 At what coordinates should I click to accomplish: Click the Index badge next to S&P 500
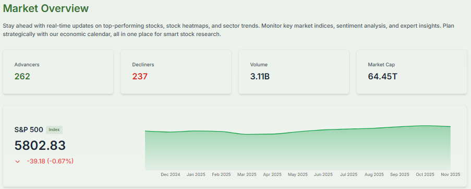click(54, 130)
